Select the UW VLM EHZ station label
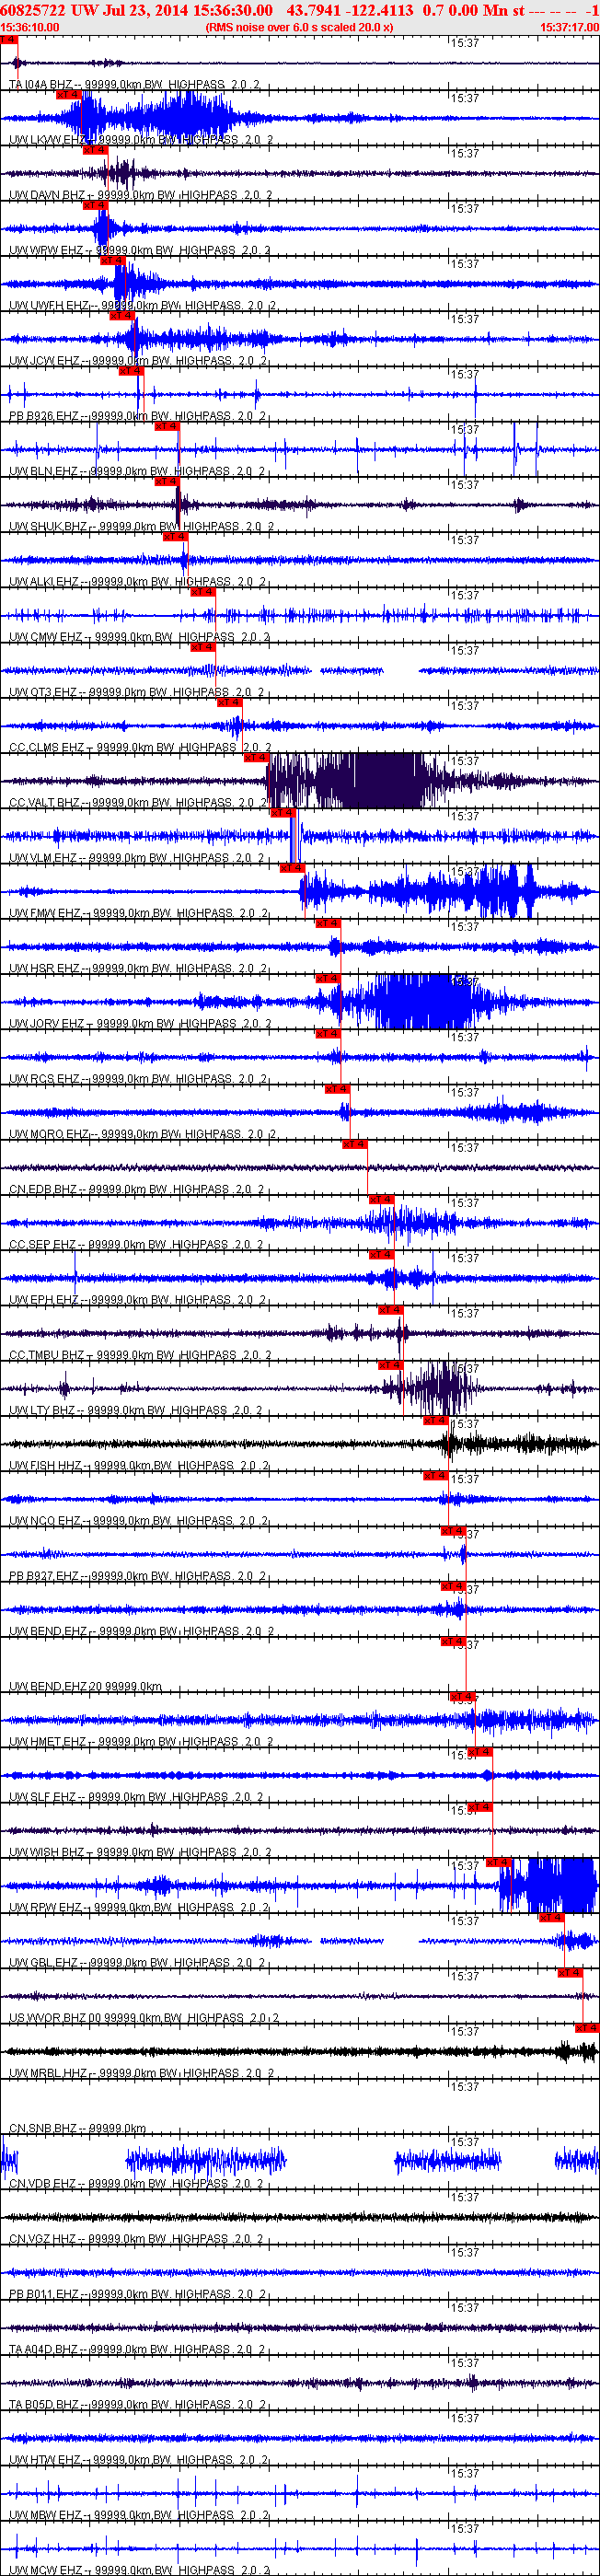This screenshot has height=2576, width=600. [x=137, y=858]
